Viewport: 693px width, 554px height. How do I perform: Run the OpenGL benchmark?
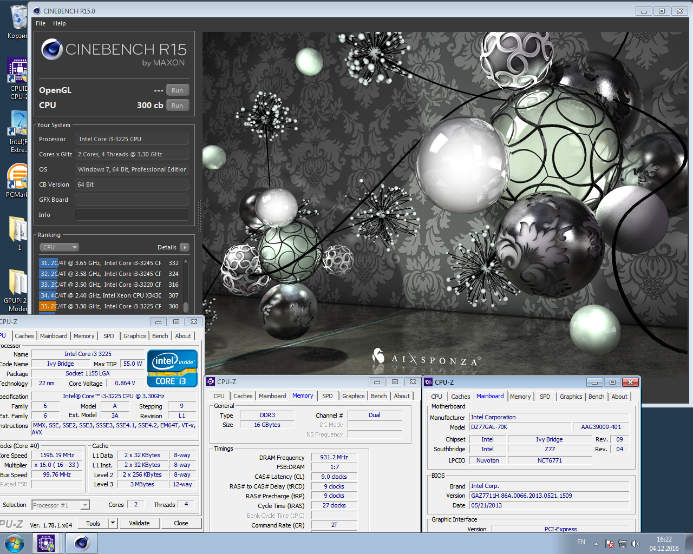[177, 90]
